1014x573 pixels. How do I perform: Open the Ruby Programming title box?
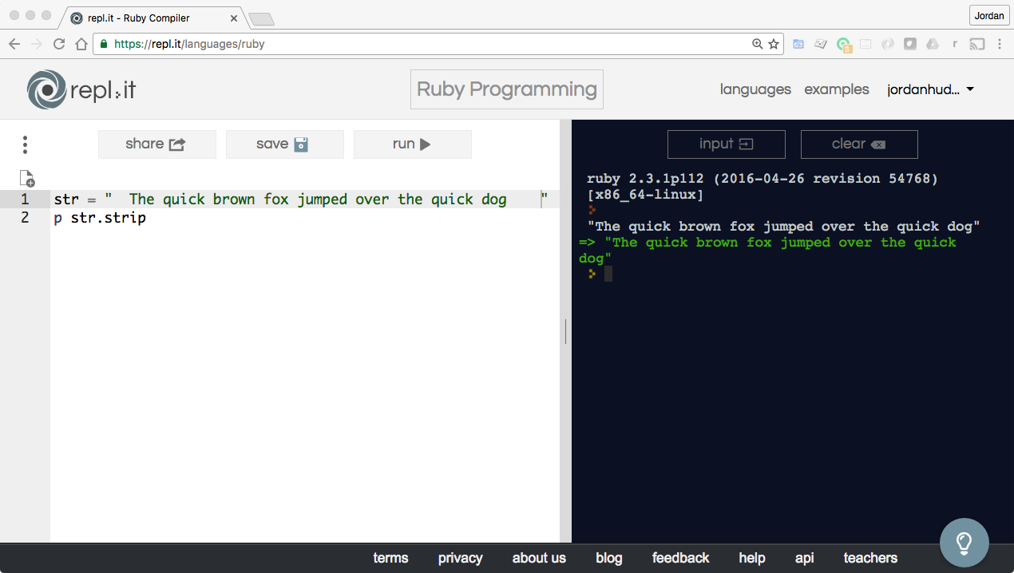pyautogui.click(x=507, y=89)
